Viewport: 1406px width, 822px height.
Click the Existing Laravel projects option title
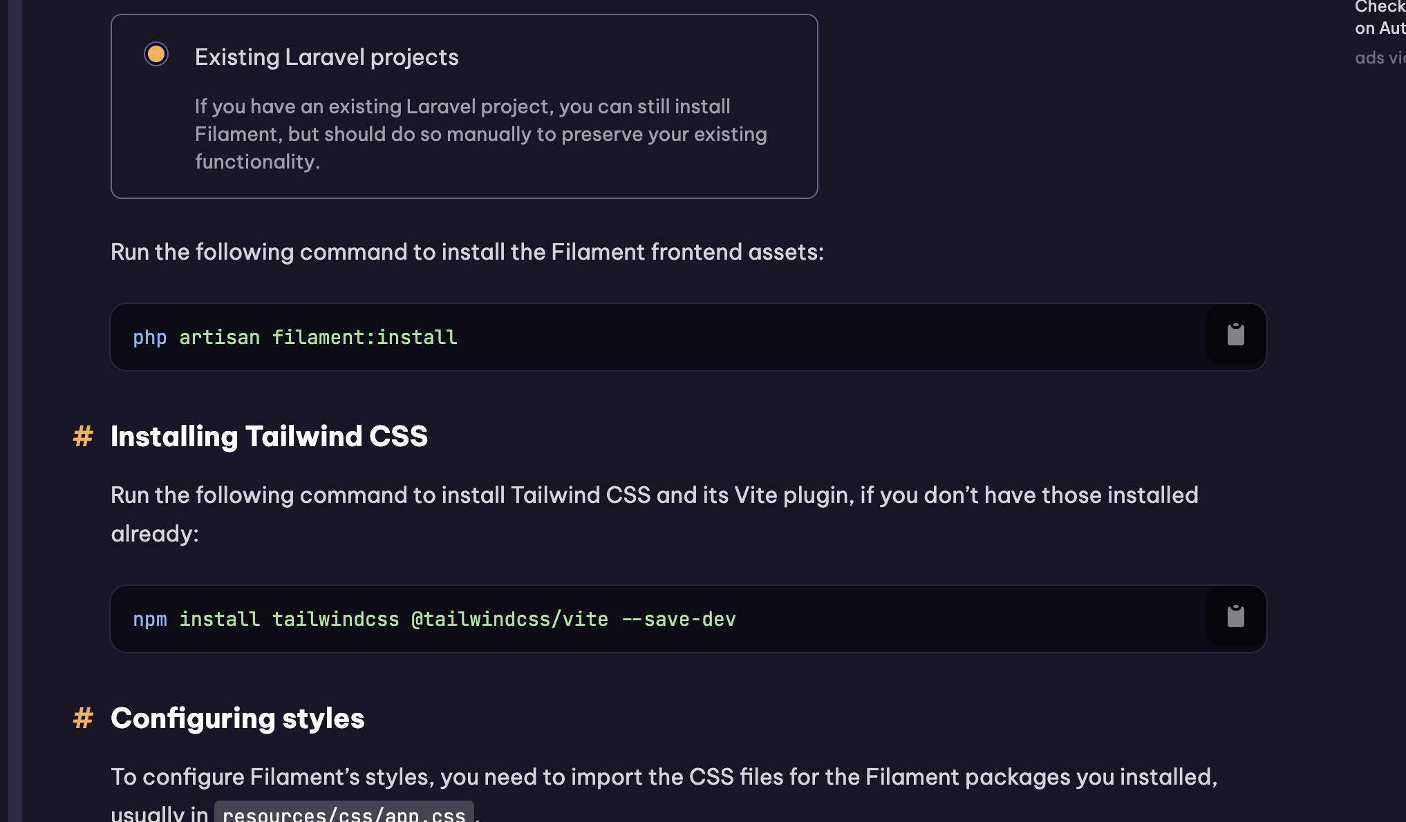tap(326, 57)
